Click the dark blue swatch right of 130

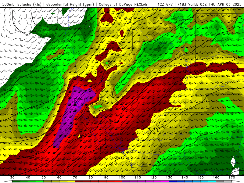[x=173, y=181]
